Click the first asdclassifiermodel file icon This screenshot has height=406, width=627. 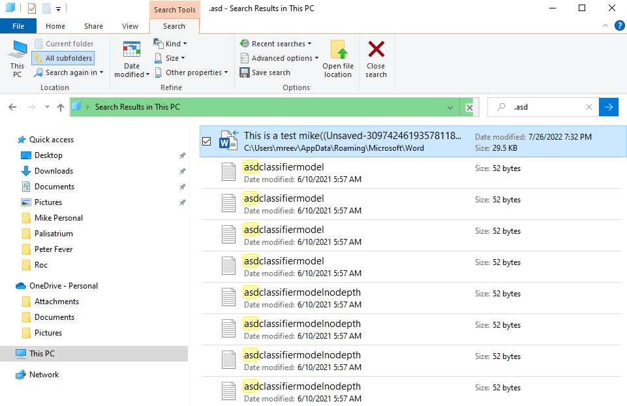(x=229, y=172)
